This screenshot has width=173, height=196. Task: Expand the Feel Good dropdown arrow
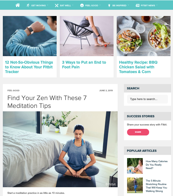click(x=100, y=5)
